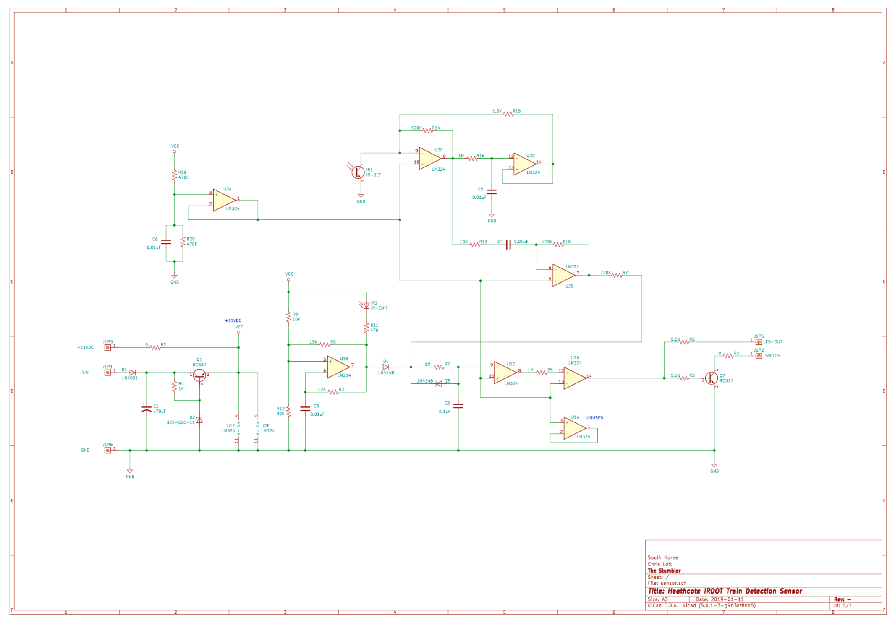The width and height of the screenshot is (895, 620).
Task: Click the J1P6 GND connector pad
Action: tap(107, 451)
